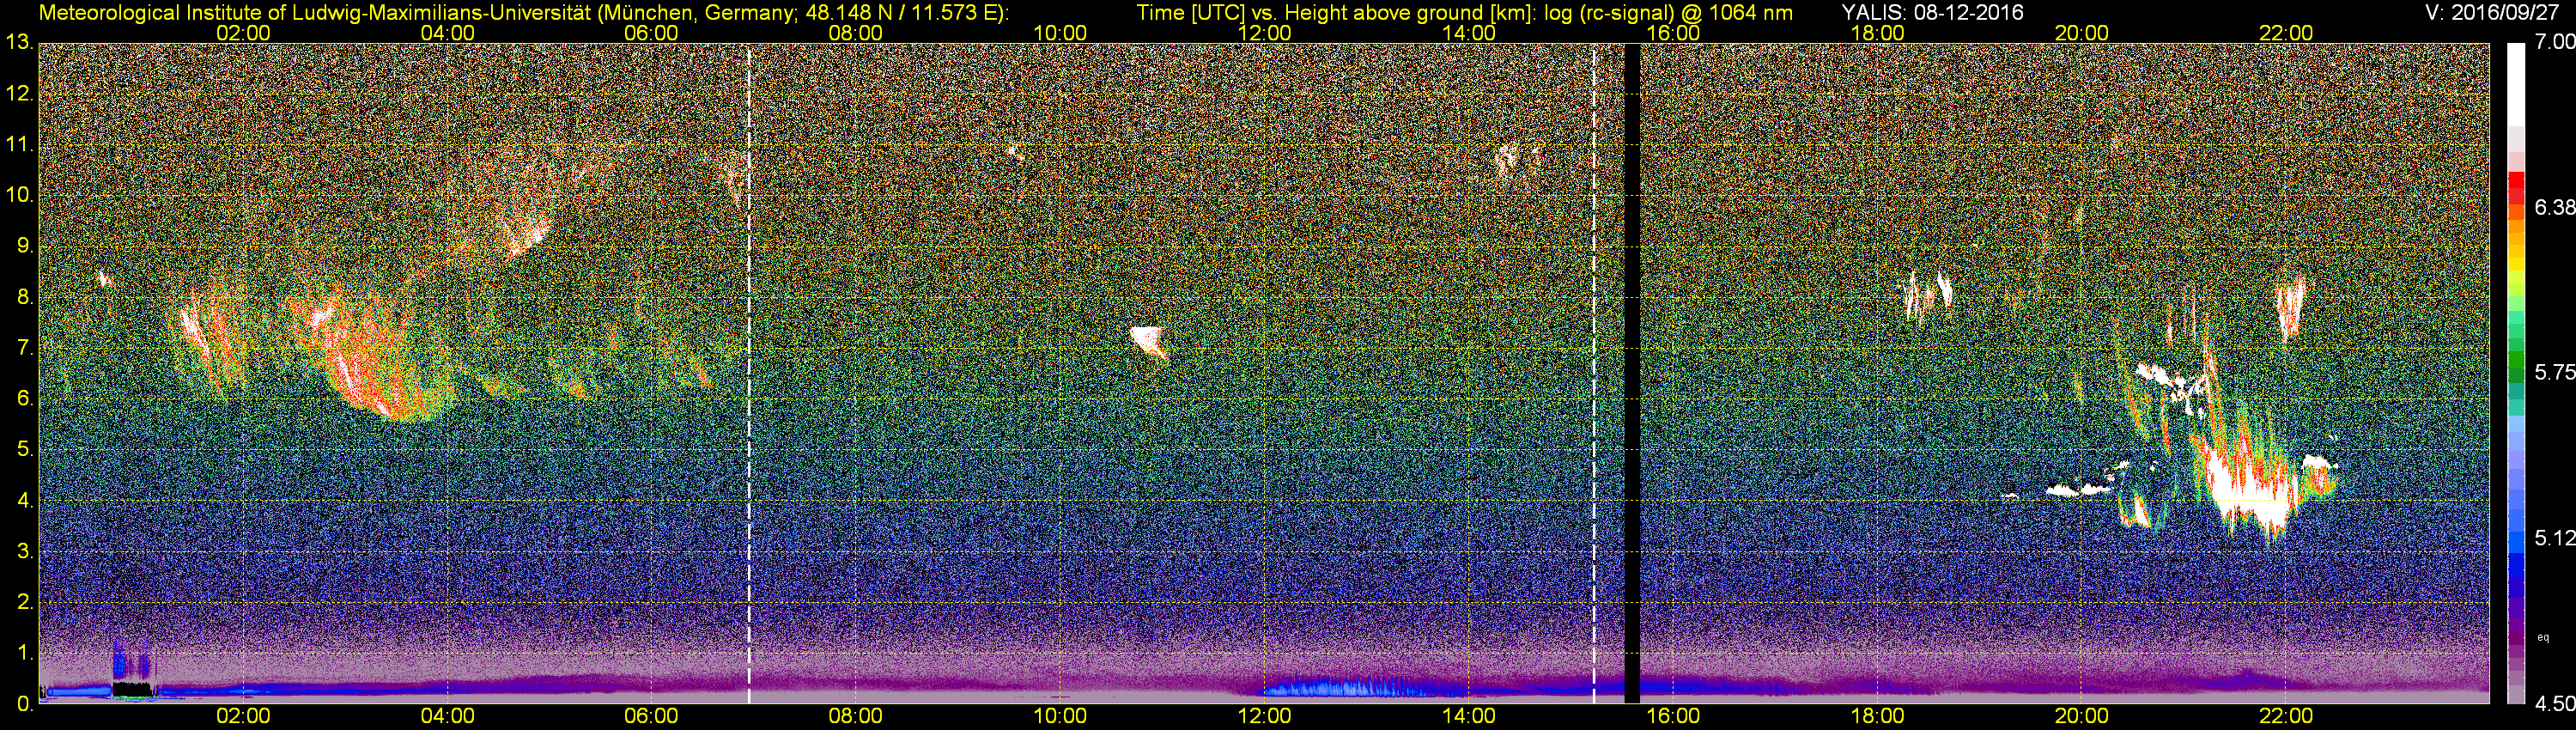Click the 02:00 label on lower time axis
Image resolution: width=2576 pixels, height=730 pixels.
click(243, 717)
